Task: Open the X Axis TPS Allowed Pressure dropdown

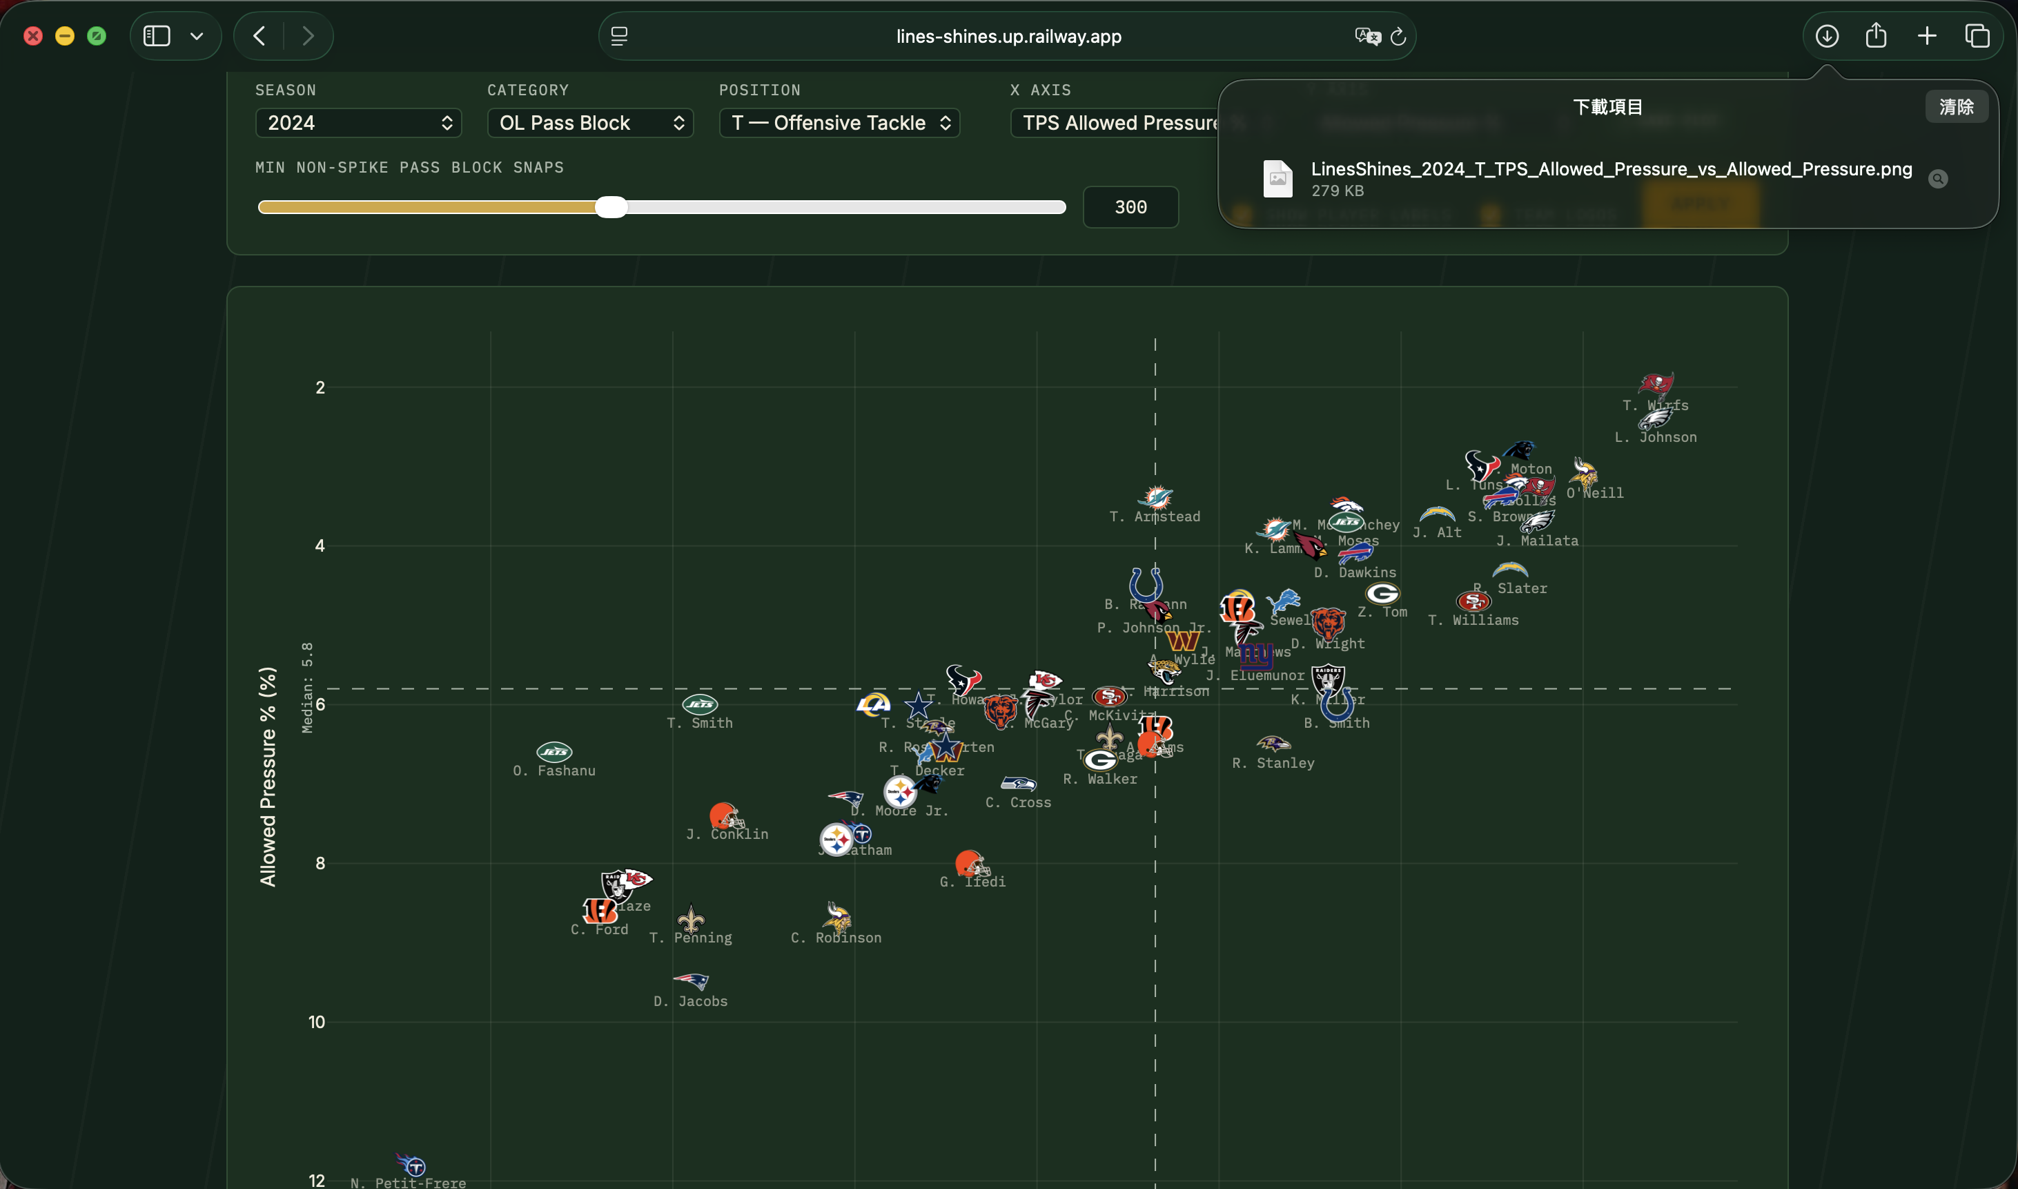Action: pyautogui.click(x=1115, y=123)
